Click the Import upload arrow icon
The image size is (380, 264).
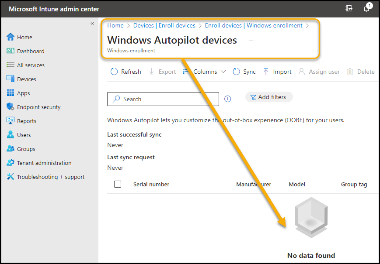pos(266,72)
